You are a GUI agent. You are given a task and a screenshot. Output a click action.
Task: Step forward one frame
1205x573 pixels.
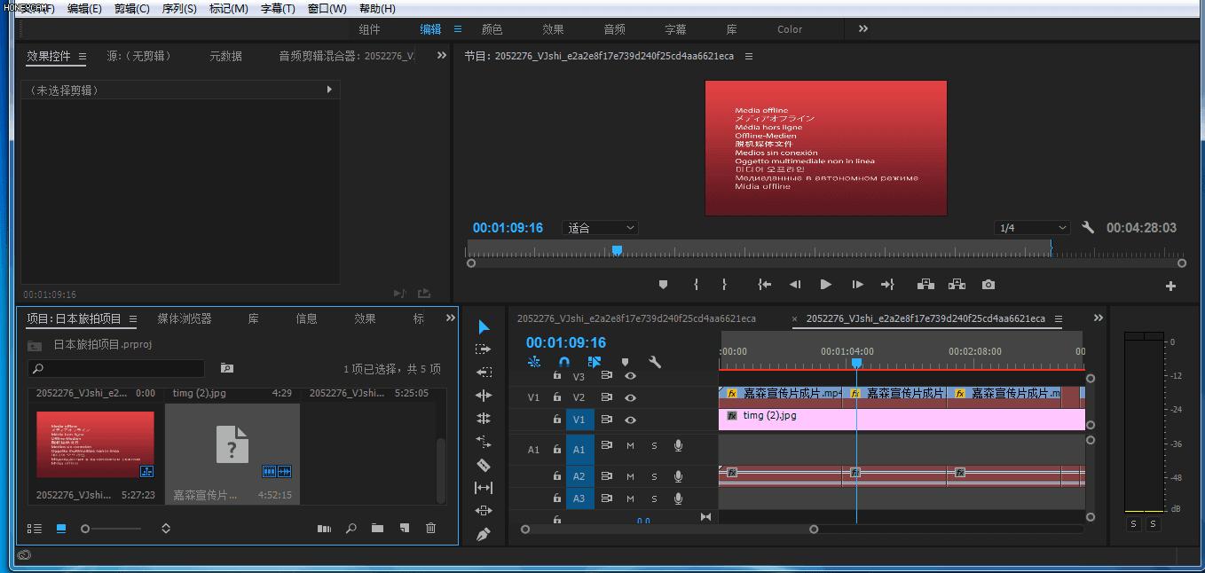(857, 285)
